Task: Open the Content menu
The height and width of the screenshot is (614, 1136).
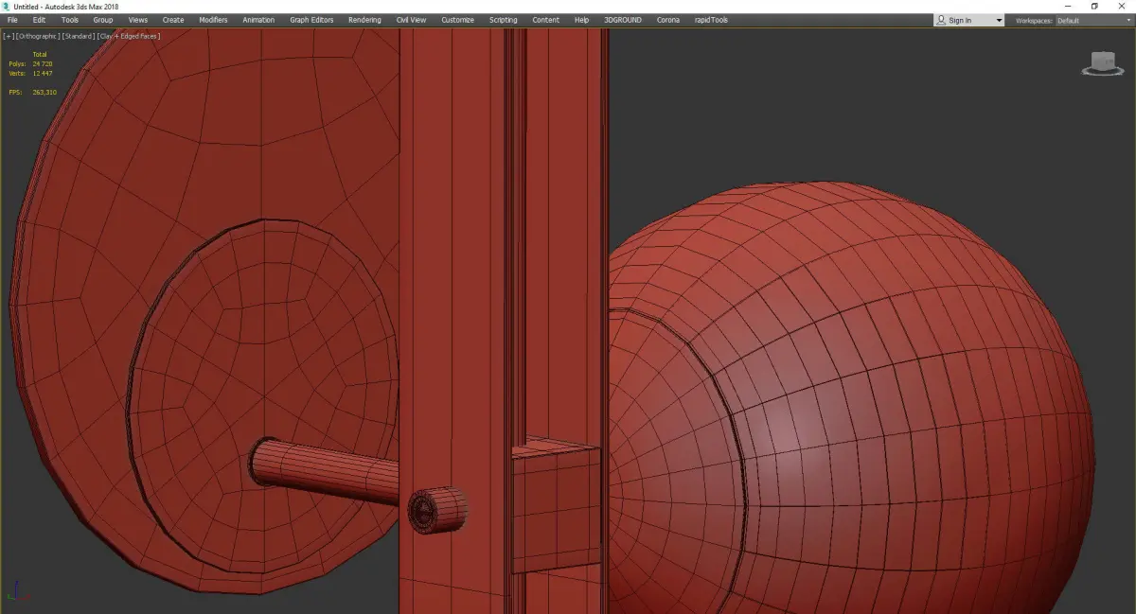Action: point(545,20)
